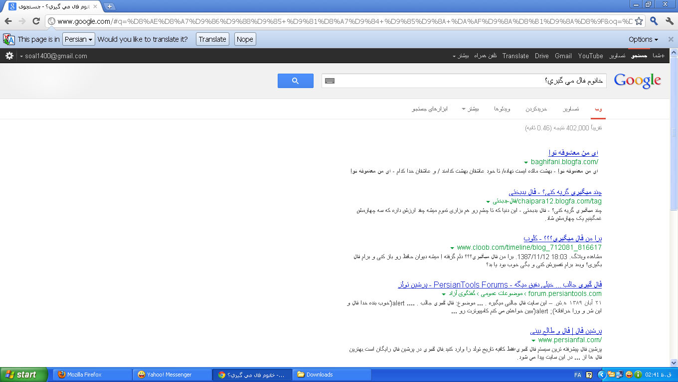
Task: Open Chrome's wrench menu icon
Action: (669, 21)
